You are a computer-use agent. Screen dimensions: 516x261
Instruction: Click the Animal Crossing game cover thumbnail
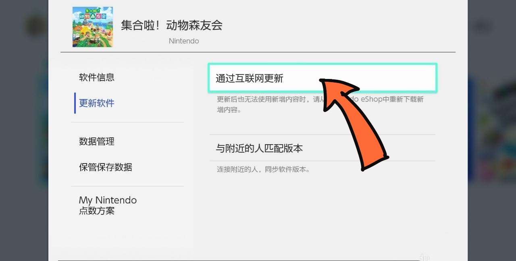pyautogui.click(x=93, y=27)
